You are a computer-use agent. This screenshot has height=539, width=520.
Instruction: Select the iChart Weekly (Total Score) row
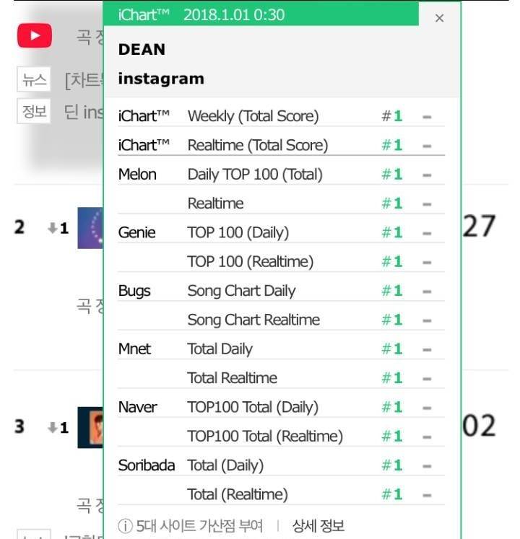click(281, 116)
